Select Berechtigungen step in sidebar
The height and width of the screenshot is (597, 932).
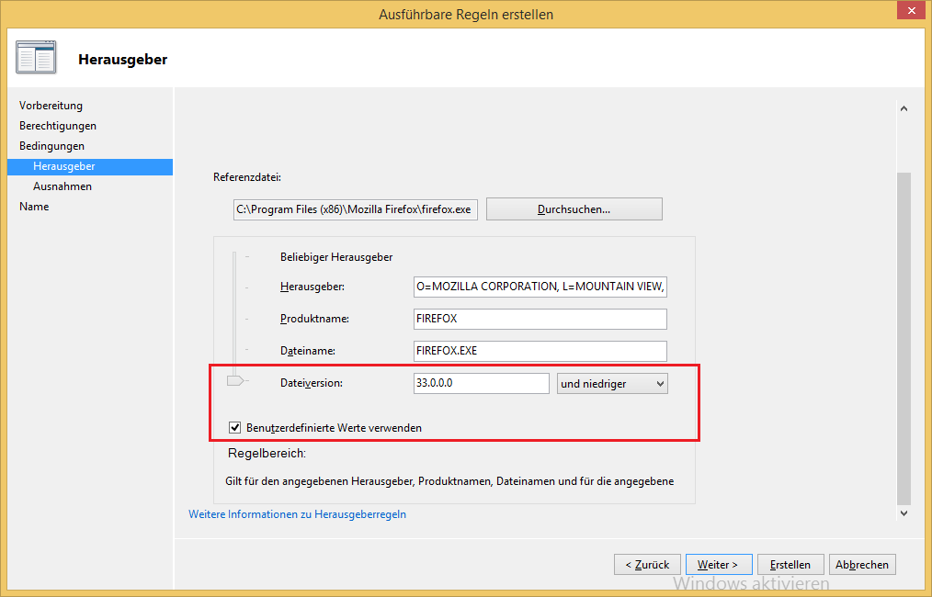(58, 125)
